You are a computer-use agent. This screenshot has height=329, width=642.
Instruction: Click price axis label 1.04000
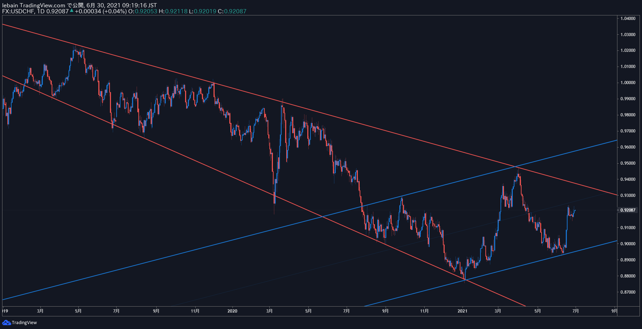coord(628,19)
